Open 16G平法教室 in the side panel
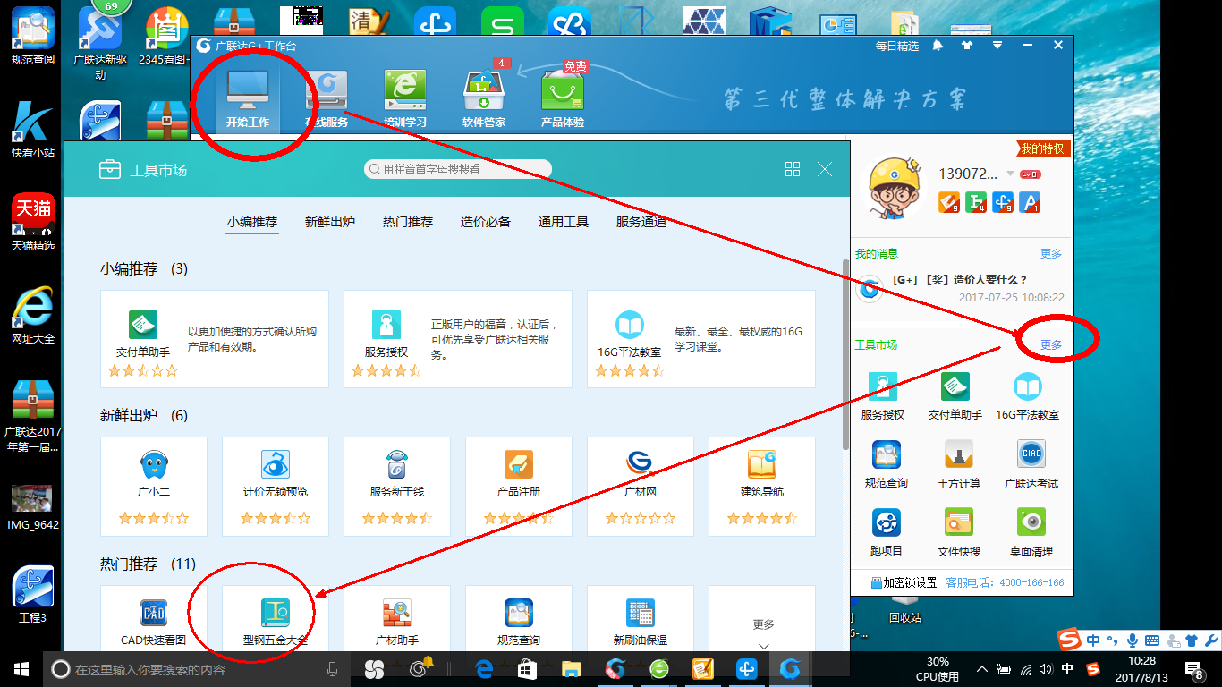The image size is (1222, 687). [1028, 396]
